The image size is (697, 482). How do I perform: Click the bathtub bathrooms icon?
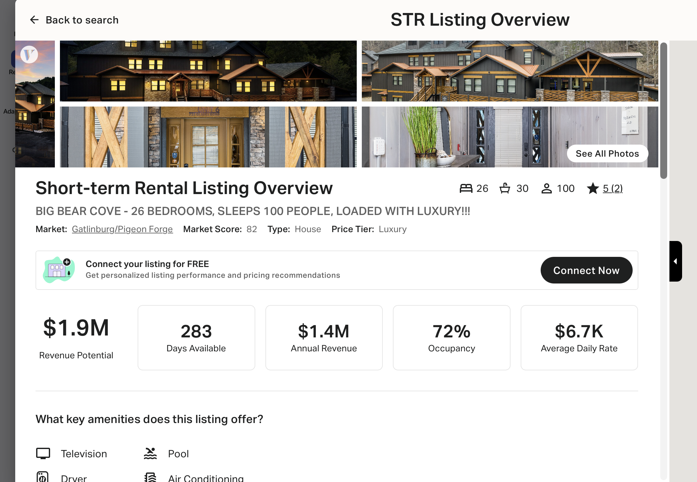click(505, 188)
